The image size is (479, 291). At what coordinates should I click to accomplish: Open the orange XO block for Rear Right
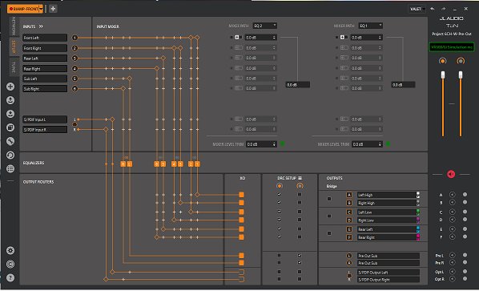(x=241, y=237)
